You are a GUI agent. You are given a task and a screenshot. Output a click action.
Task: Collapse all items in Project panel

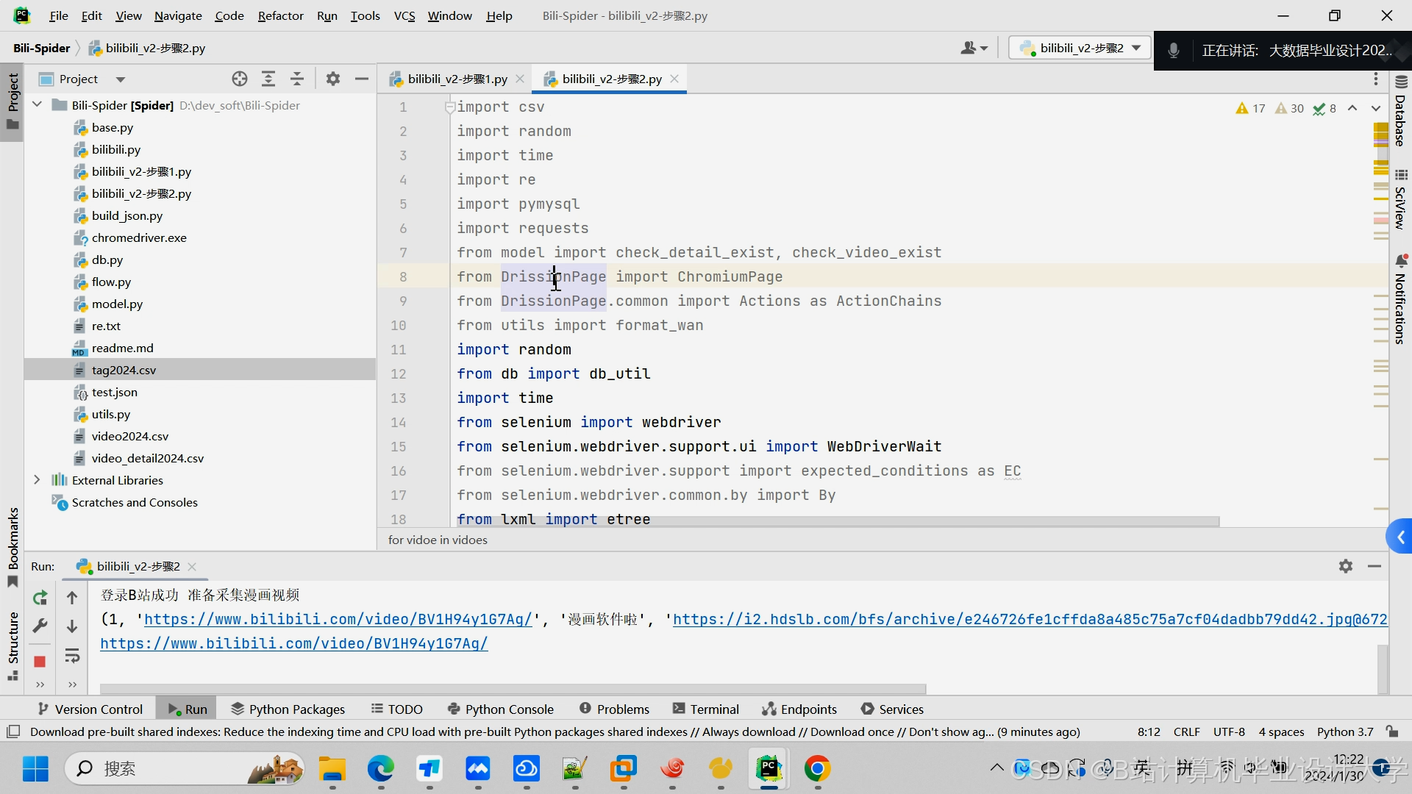[297, 79]
